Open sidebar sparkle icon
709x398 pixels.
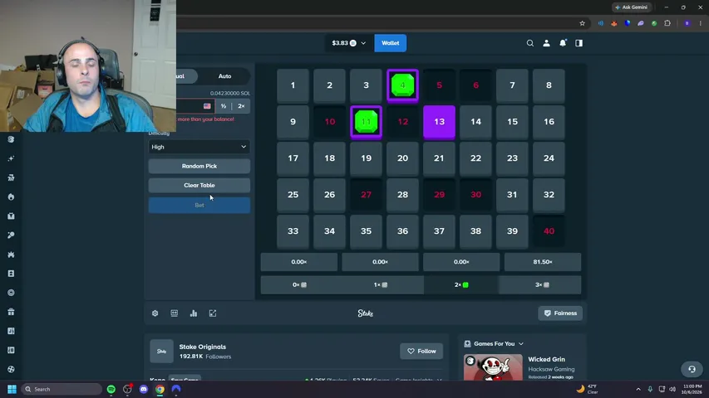point(11,158)
